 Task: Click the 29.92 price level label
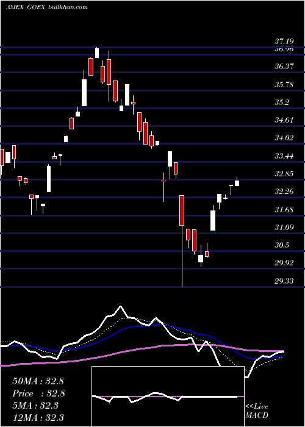[284, 263]
